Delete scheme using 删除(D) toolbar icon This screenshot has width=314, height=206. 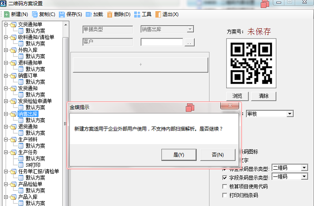(x=110, y=14)
